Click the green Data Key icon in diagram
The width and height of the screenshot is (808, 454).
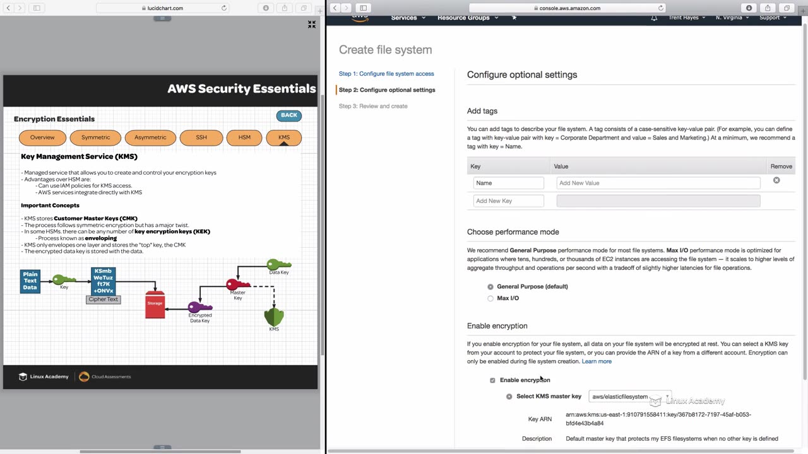(278, 265)
